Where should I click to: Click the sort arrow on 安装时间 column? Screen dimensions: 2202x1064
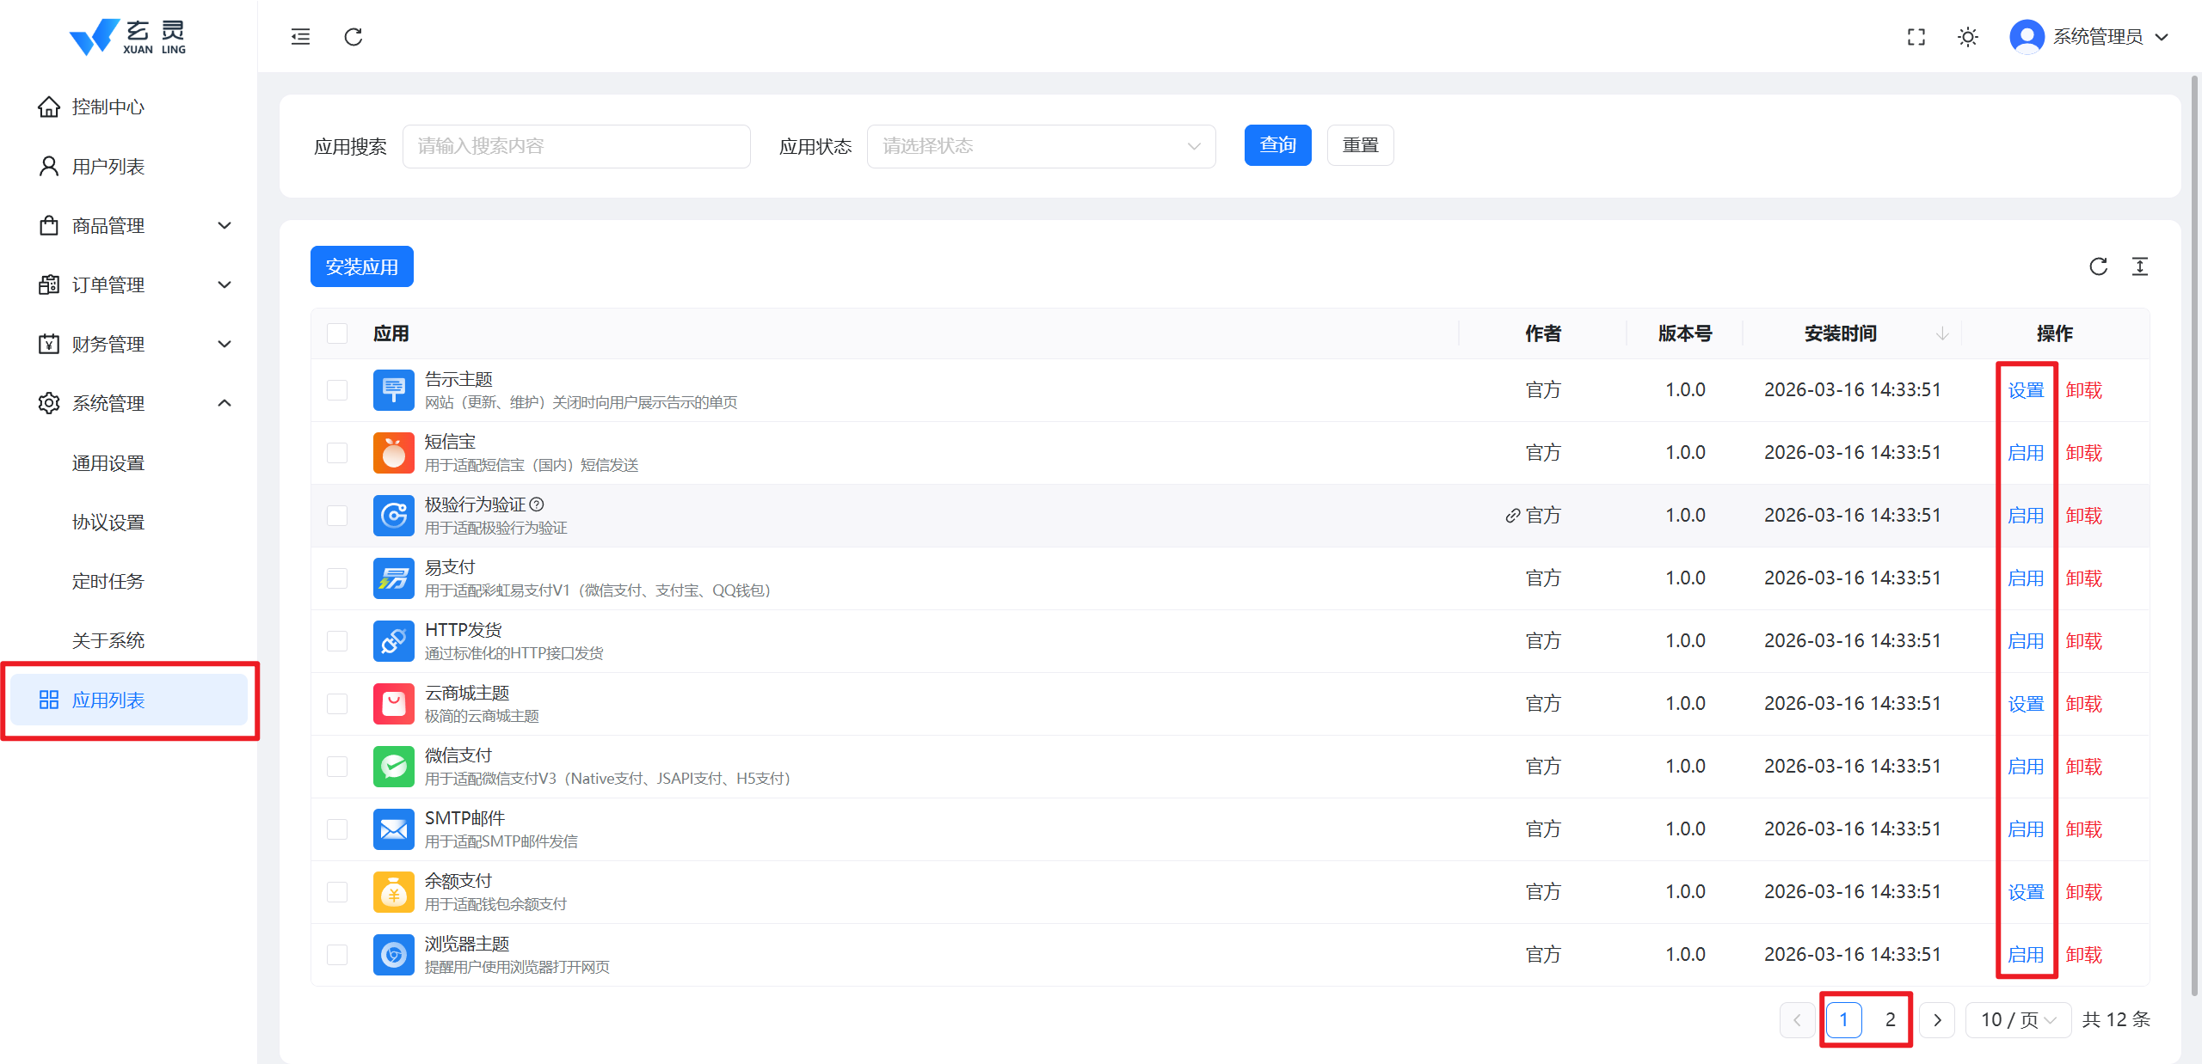[1942, 333]
